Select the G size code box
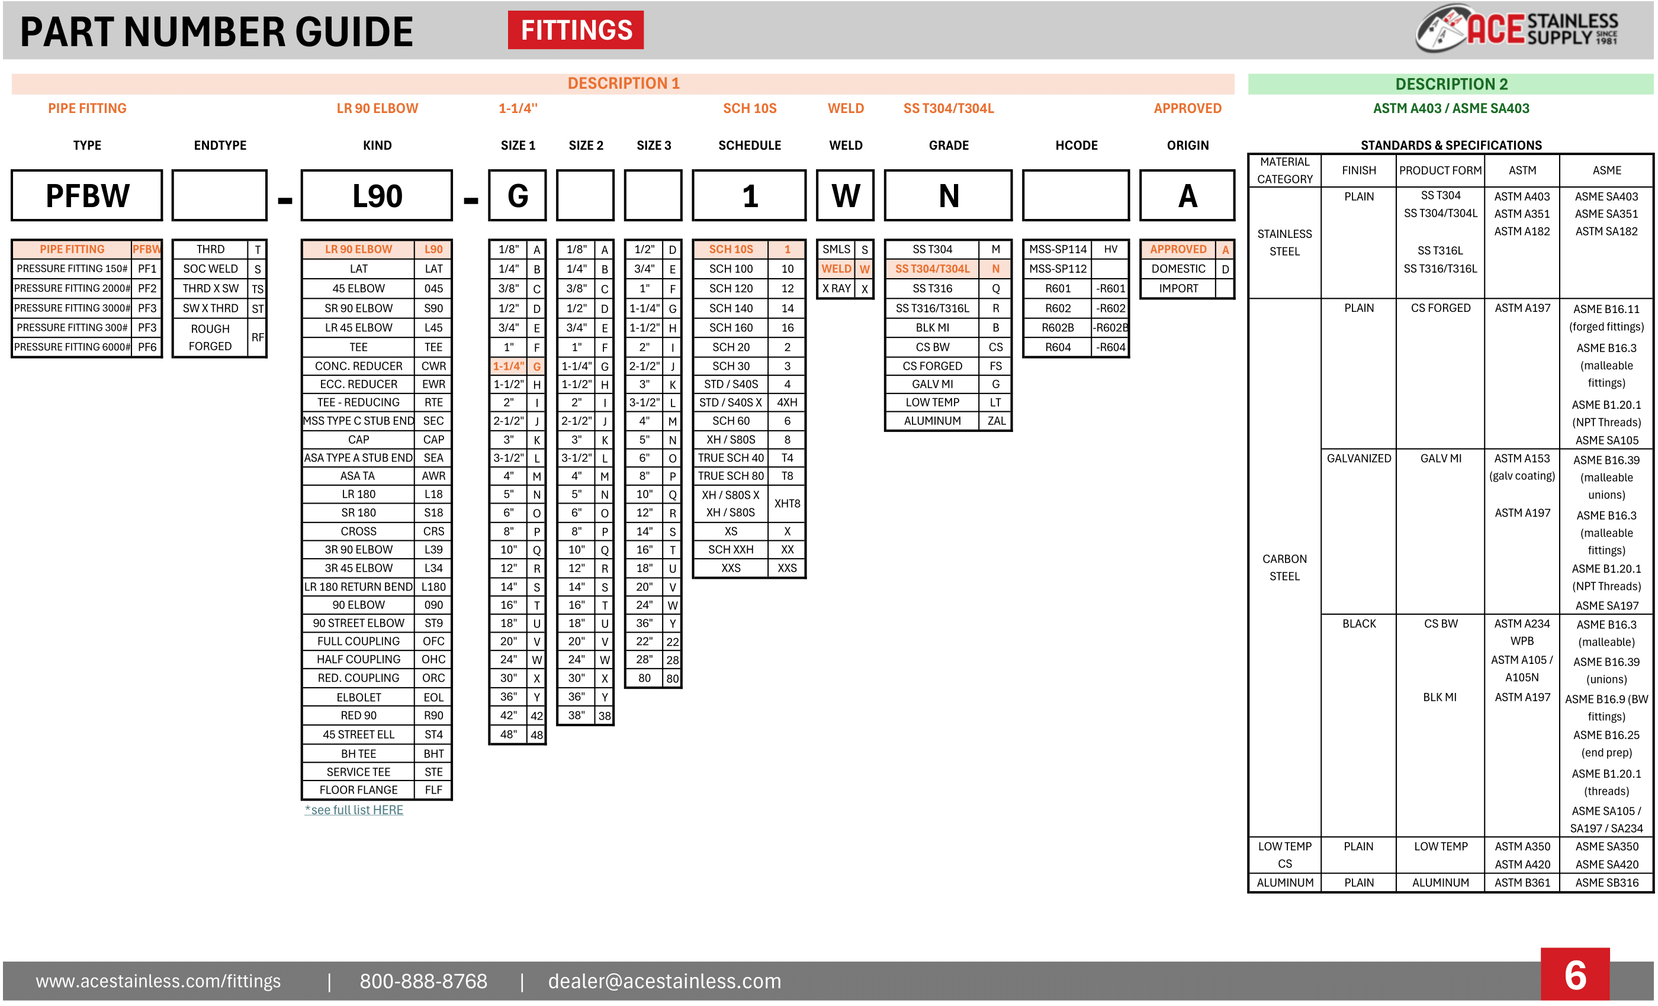 (x=517, y=196)
